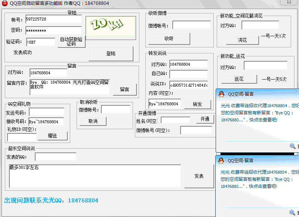Click the 发表成功 status text

(x=22, y=52)
